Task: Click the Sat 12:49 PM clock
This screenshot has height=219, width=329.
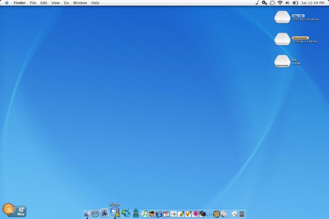Action: click(x=313, y=3)
